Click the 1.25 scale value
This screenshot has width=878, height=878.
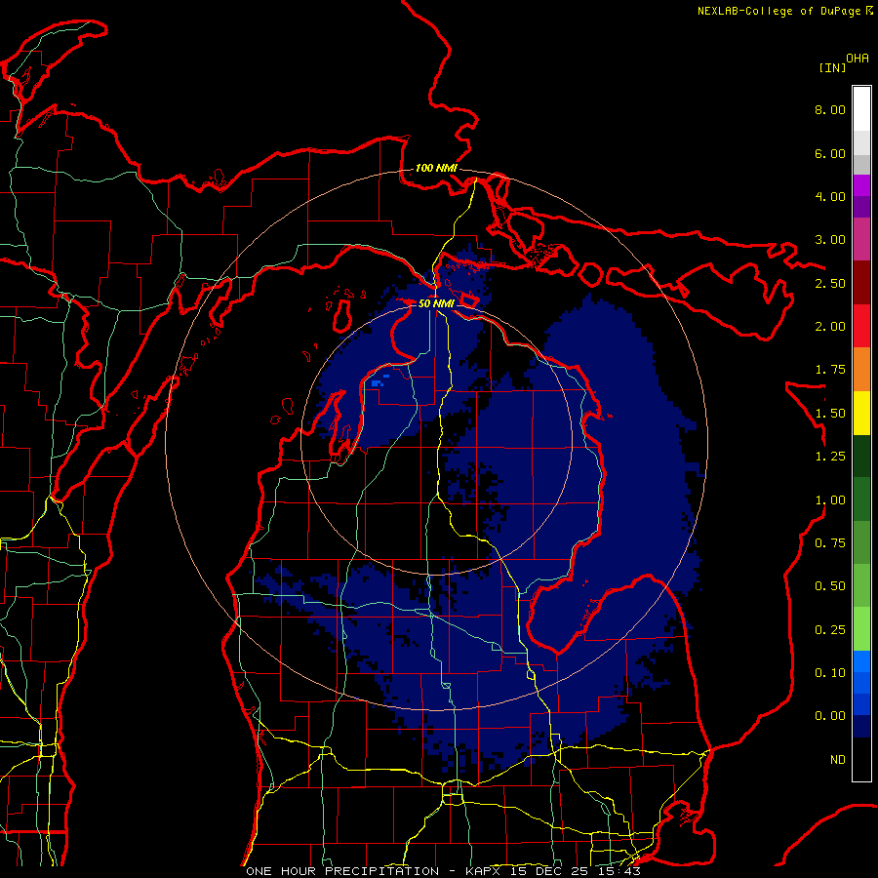[830, 457]
